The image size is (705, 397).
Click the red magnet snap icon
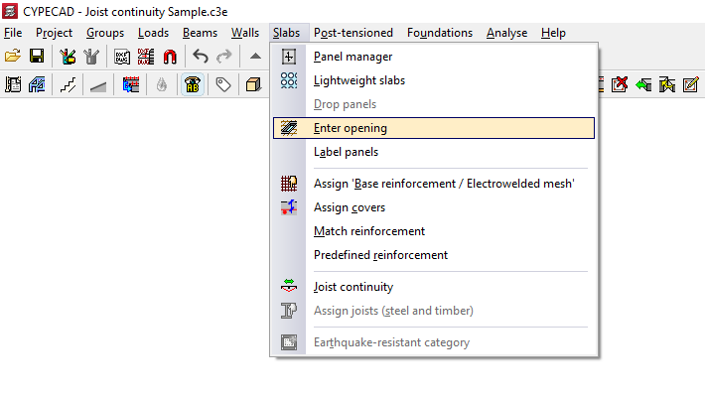coord(170,57)
